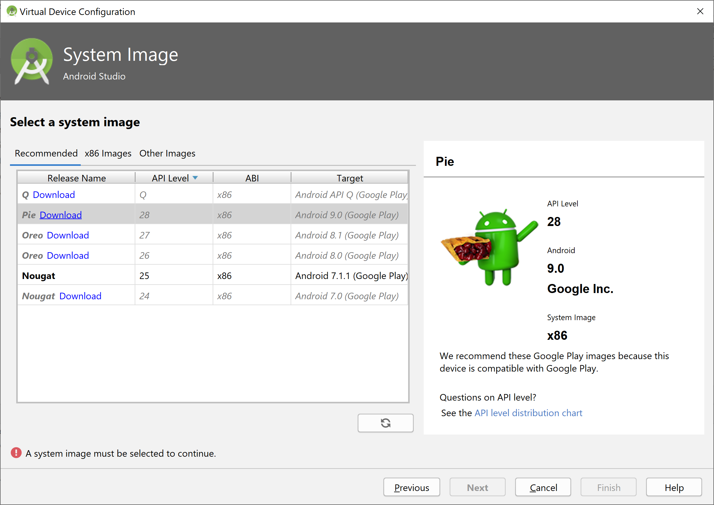Download Oreo API 26 image
714x505 pixels.
[68, 256]
